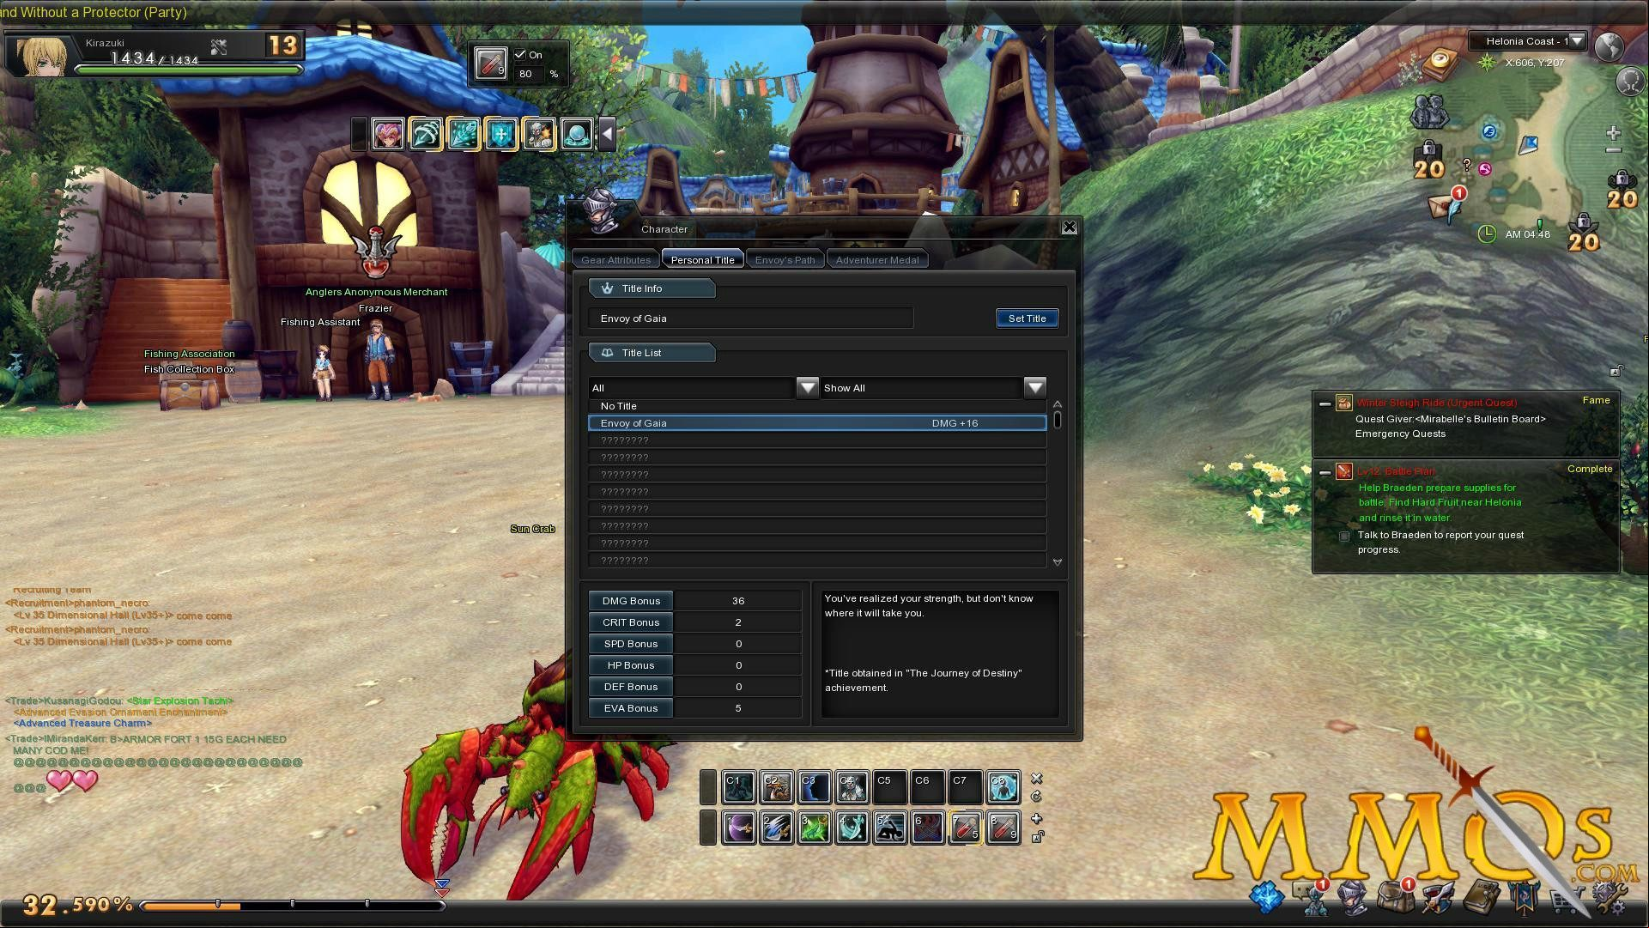
Task: Open the All title category dropdown
Action: pos(807,388)
